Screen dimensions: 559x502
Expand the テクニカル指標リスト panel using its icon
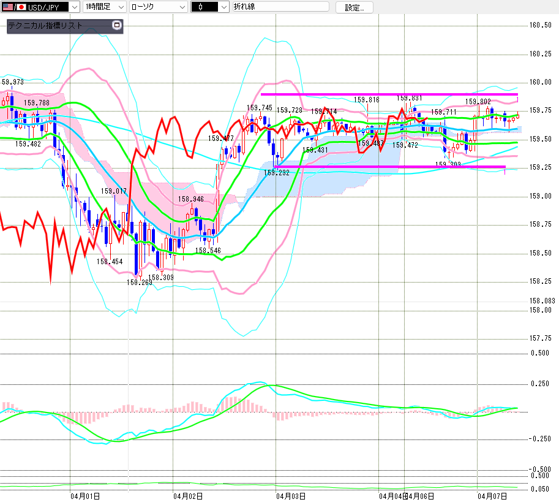coord(117,25)
